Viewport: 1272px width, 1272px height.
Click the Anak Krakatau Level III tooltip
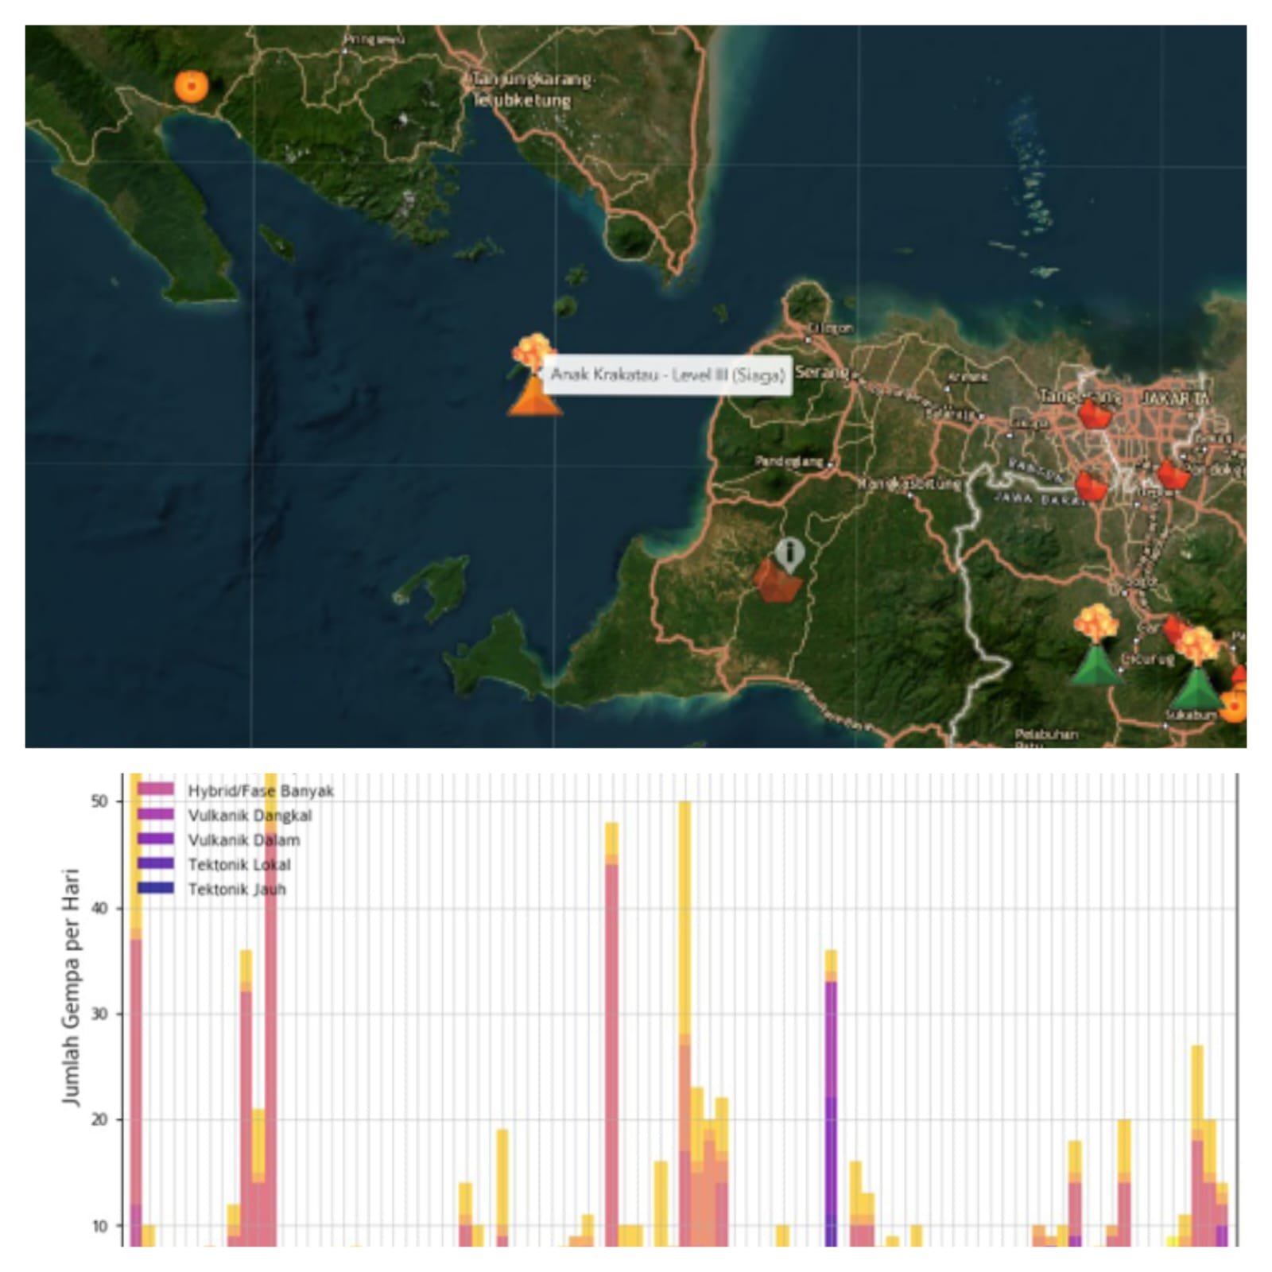[667, 374]
